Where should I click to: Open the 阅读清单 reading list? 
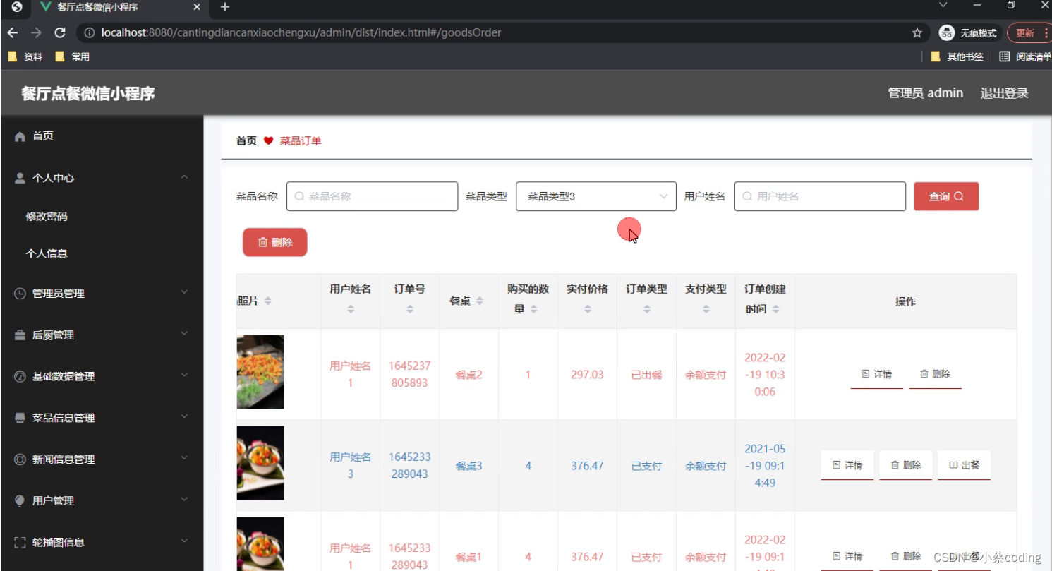1025,56
